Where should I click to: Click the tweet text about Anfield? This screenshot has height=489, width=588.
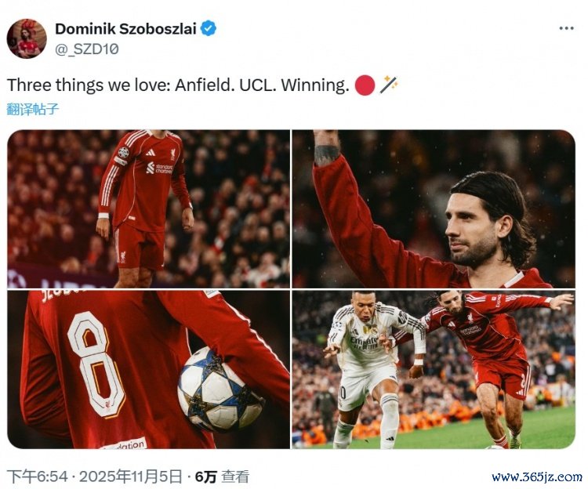tap(178, 85)
